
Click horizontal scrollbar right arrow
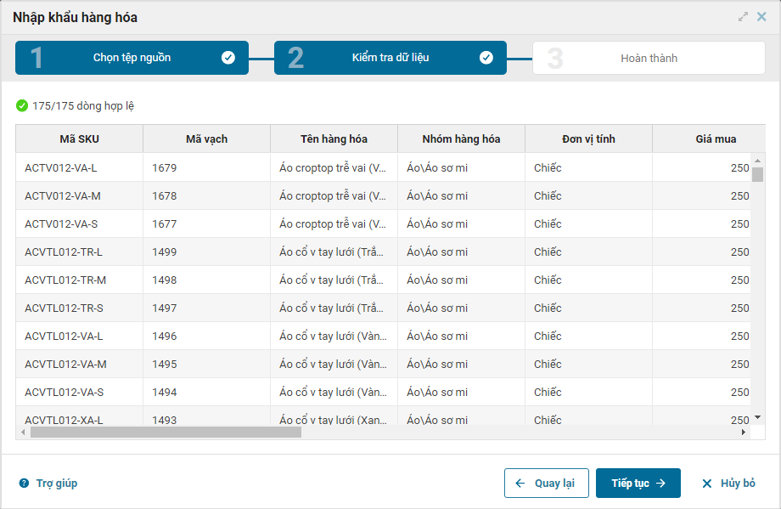coord(744,432)
